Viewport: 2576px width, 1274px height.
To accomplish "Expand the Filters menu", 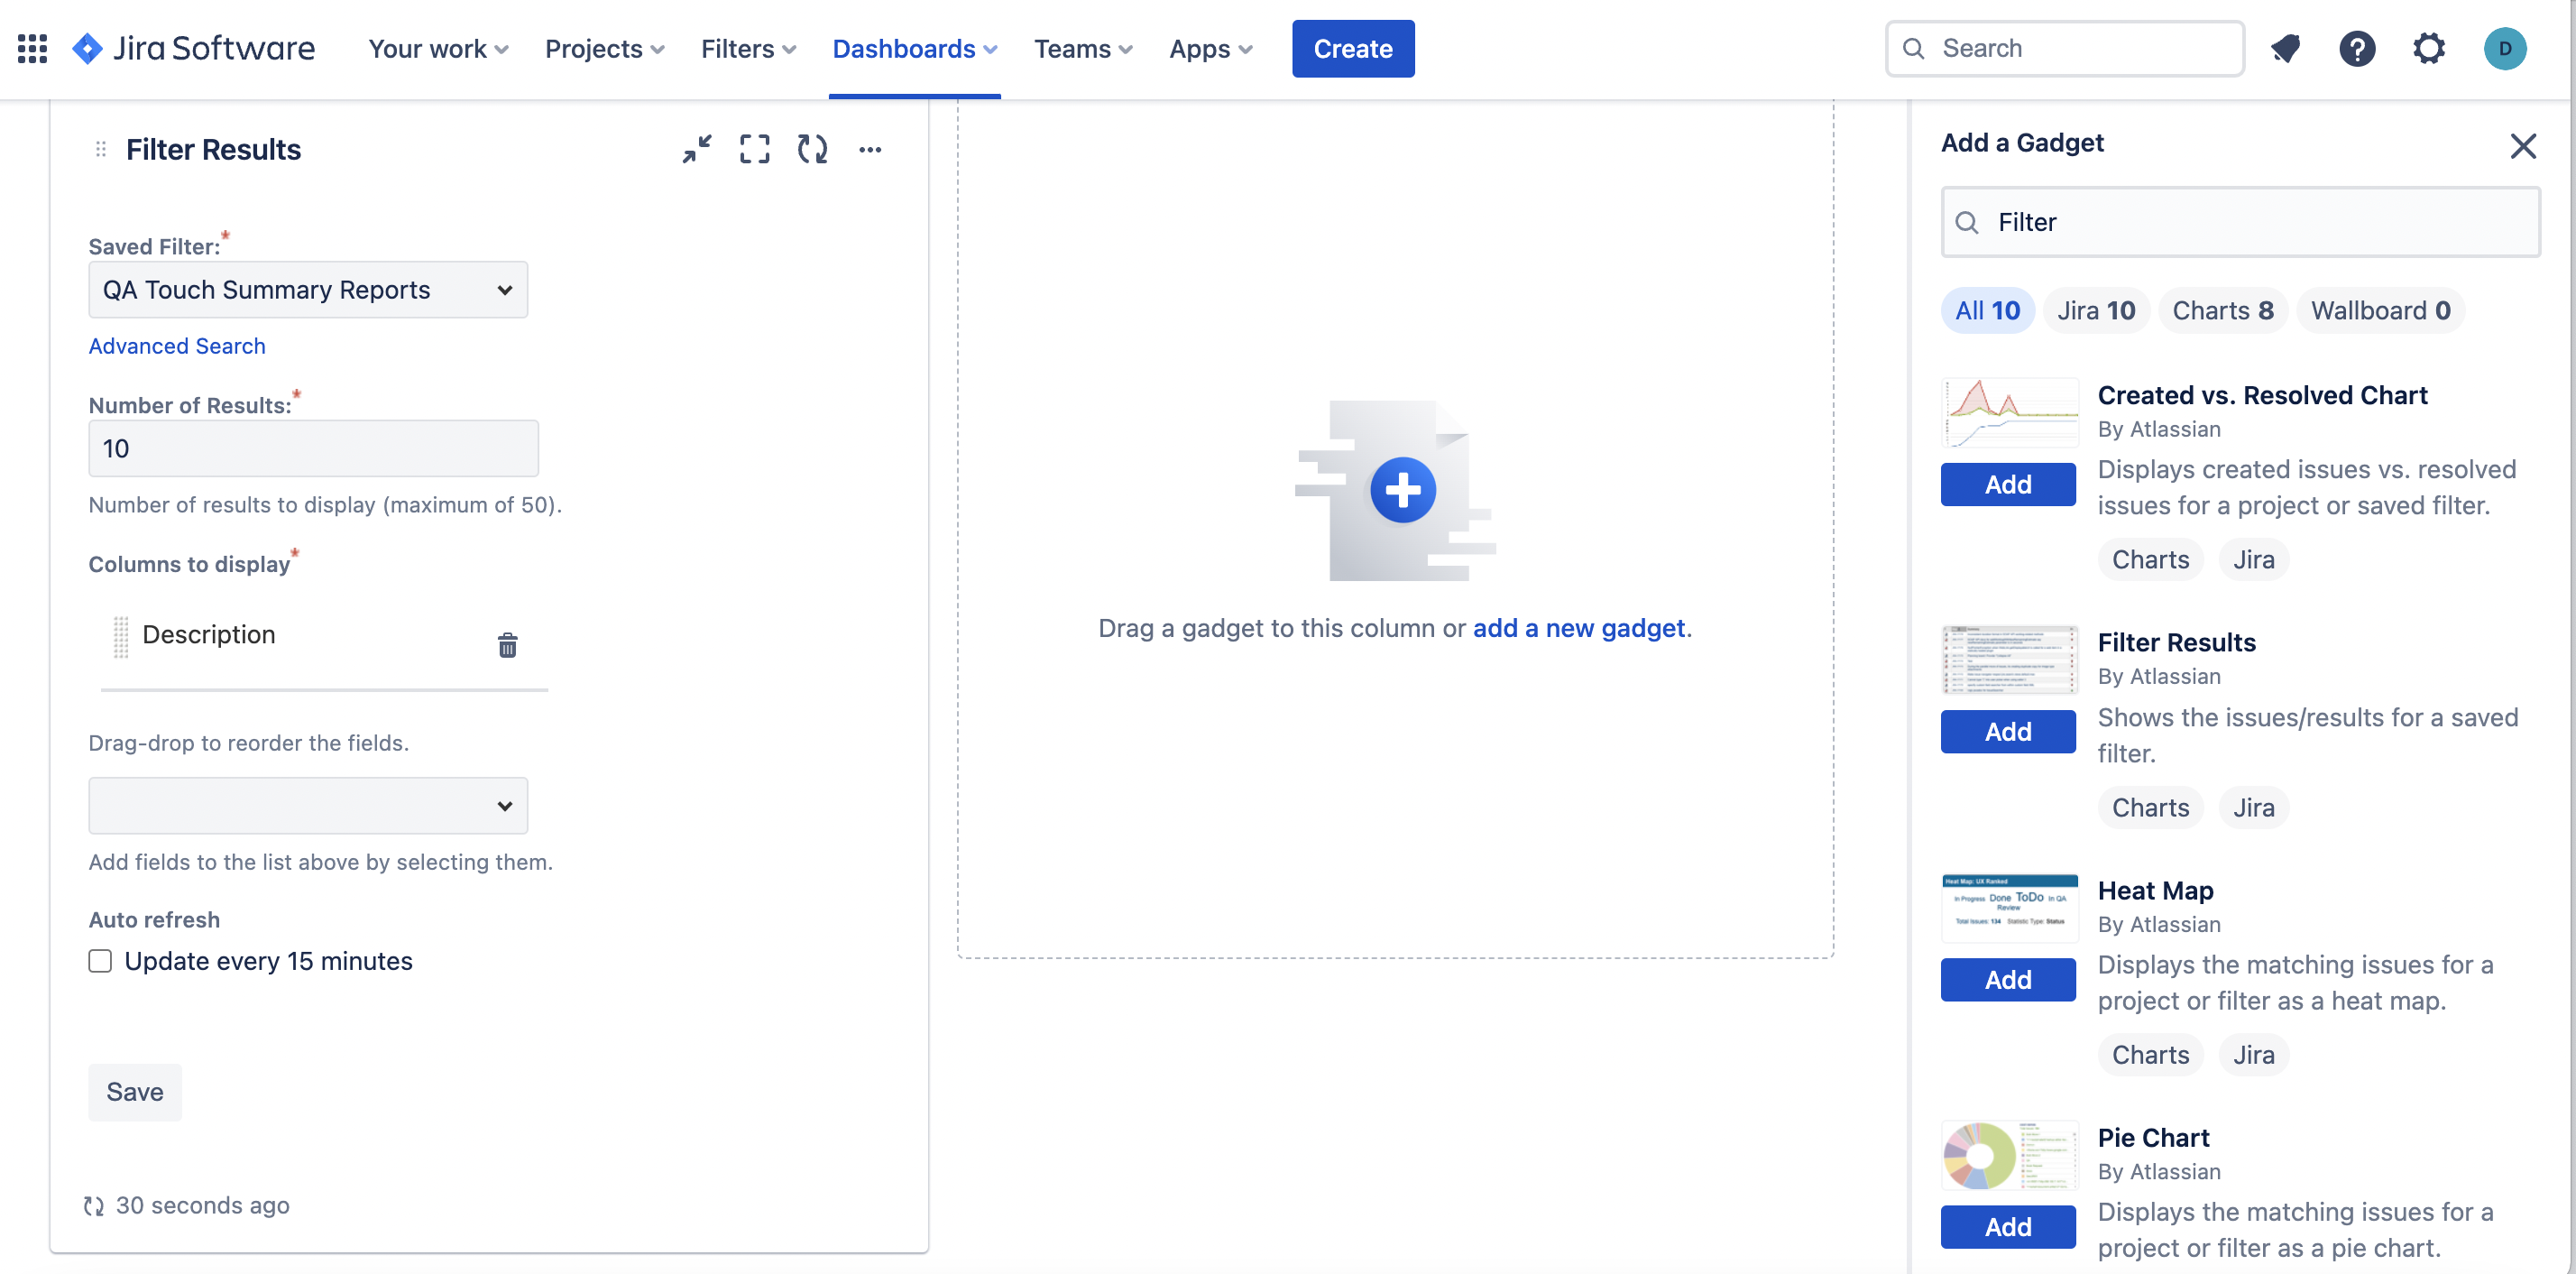I will (748, 48).
